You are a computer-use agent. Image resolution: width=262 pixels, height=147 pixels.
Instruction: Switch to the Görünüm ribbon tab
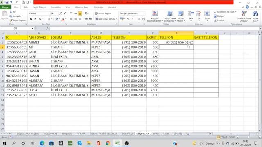pos(98,7)
